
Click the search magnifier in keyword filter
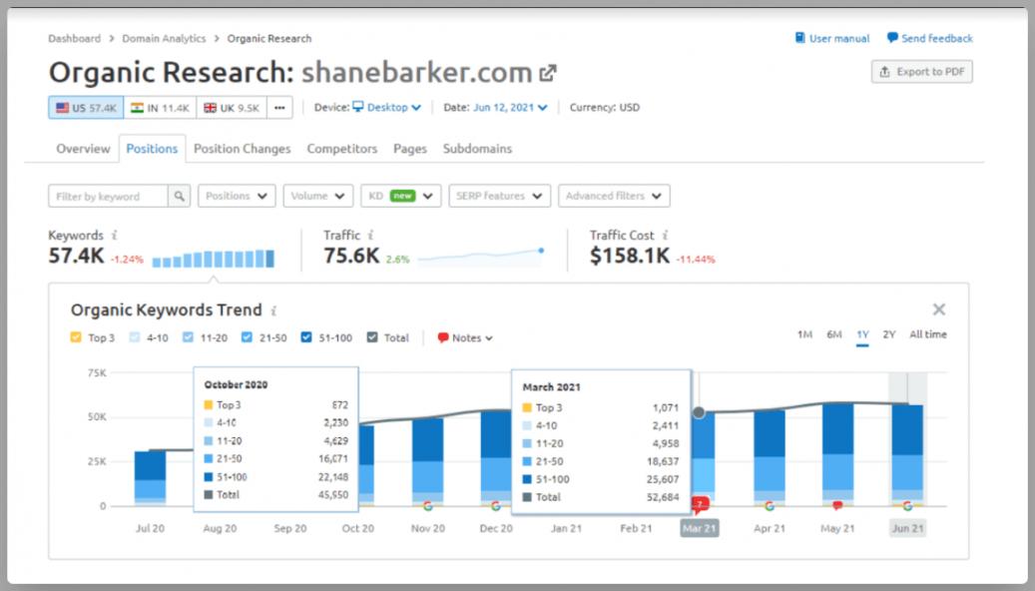[x=179, y=196]
